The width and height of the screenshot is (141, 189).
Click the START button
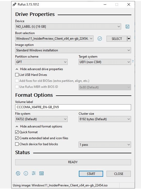(x=91, y=174)
